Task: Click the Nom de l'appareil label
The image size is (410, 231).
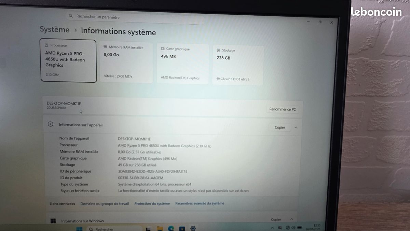Action: [x=74, y=138]
